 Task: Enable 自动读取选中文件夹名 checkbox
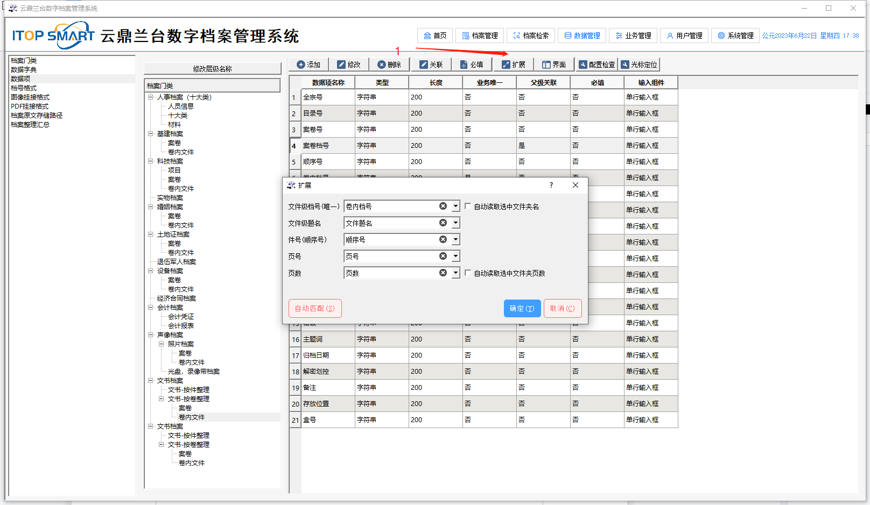coord(468,207)
